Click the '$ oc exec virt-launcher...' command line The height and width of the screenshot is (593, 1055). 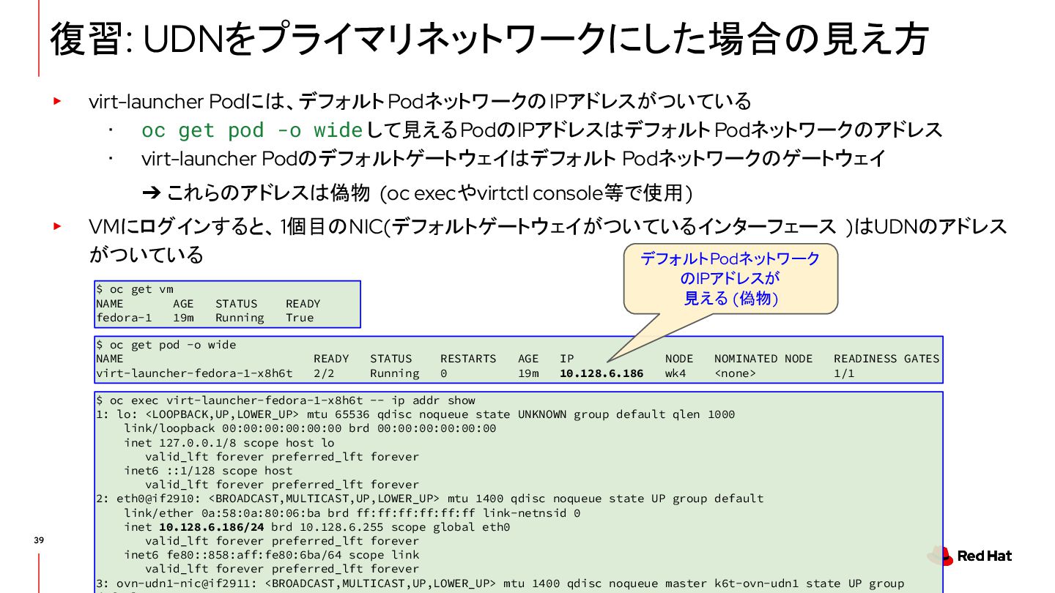pos(286,400)
